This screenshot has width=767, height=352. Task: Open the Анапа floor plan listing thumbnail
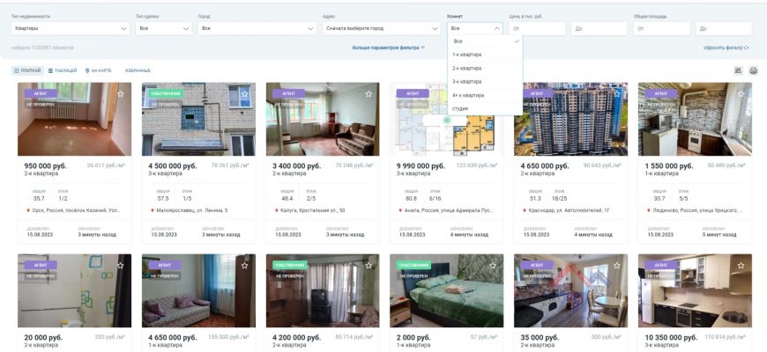tap(446, 119)
